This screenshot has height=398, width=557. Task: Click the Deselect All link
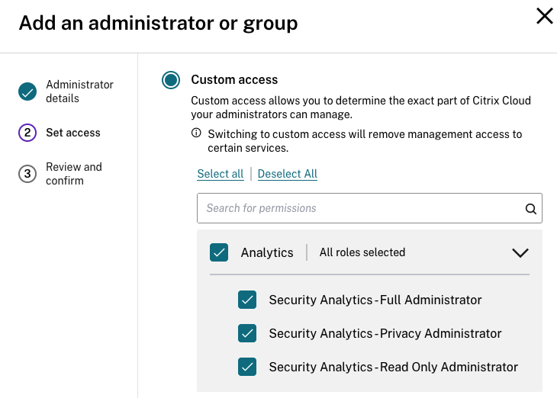click(288, 174)
